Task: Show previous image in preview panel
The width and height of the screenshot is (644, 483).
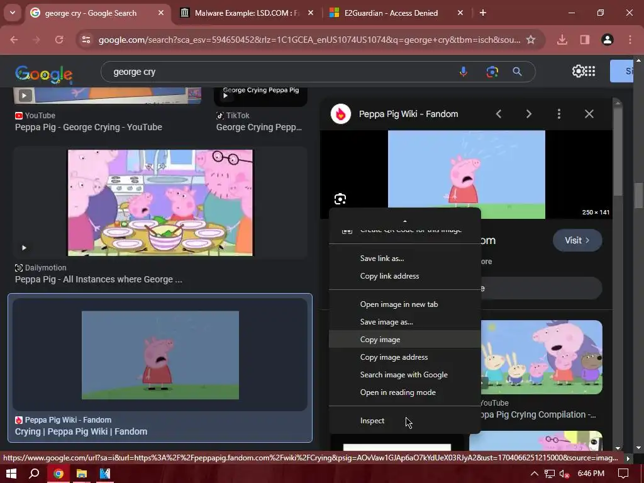Action: (x=499, y=114)
